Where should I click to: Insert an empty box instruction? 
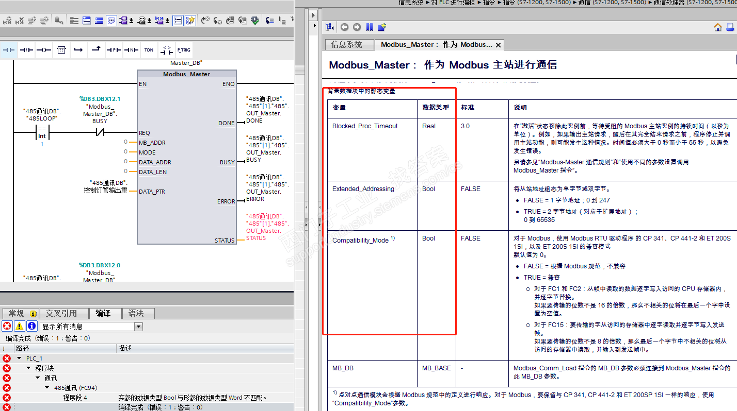61,50
